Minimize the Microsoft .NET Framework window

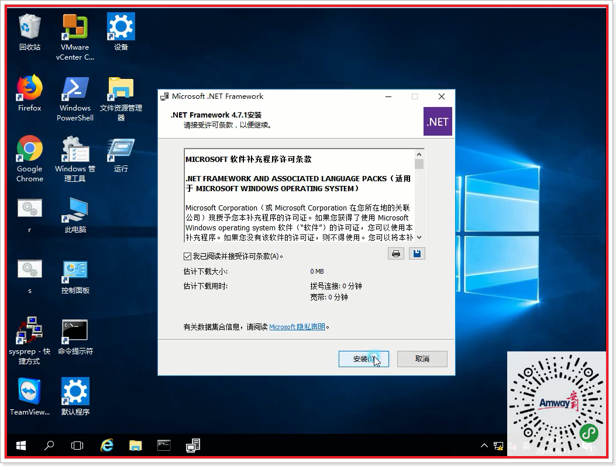pyautogui.click(x=388, y=96)
